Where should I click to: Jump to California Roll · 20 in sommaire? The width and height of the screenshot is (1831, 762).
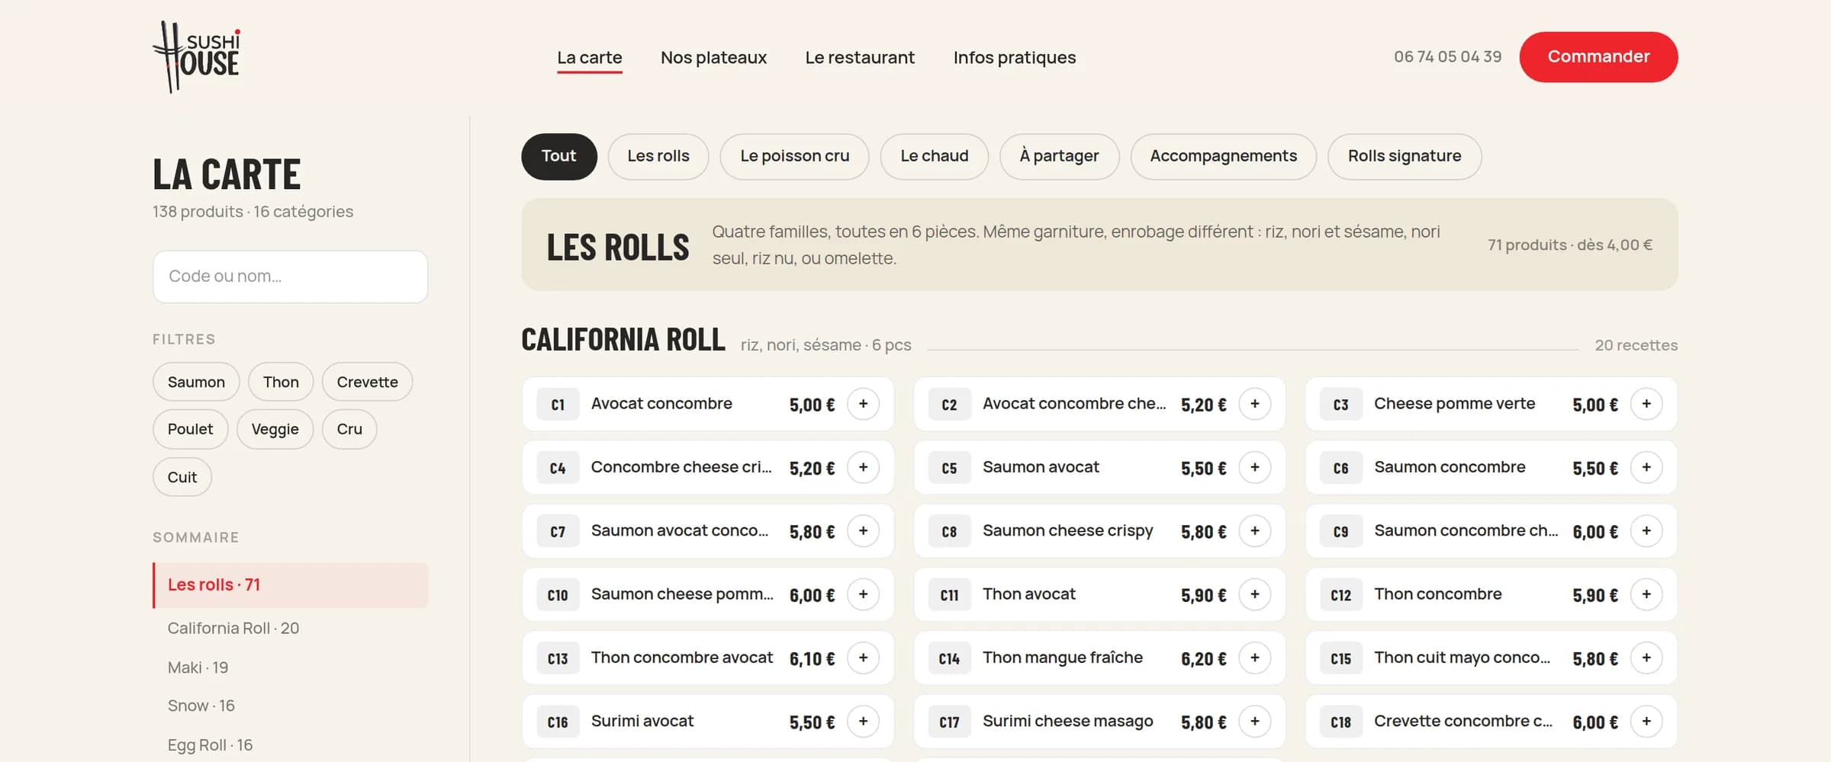click(x=233, y=628)
